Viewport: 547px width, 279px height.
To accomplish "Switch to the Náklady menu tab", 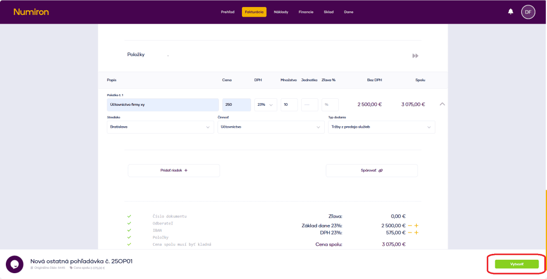I will tap(281, 12).
